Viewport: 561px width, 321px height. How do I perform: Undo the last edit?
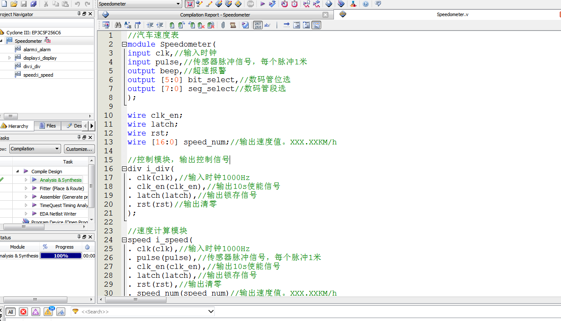[x=78, y=4]
